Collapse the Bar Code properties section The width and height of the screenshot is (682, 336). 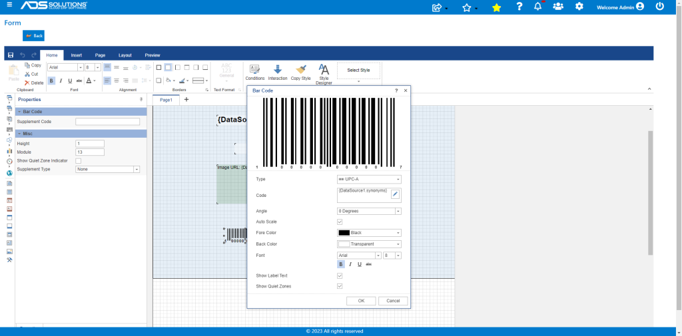pyautogui.click(x=19, y=112)
